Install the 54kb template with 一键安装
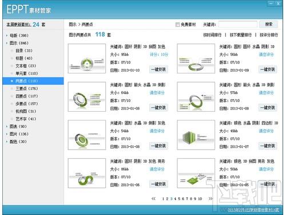Viewport: 286px width, 215px height. [158, 146]
